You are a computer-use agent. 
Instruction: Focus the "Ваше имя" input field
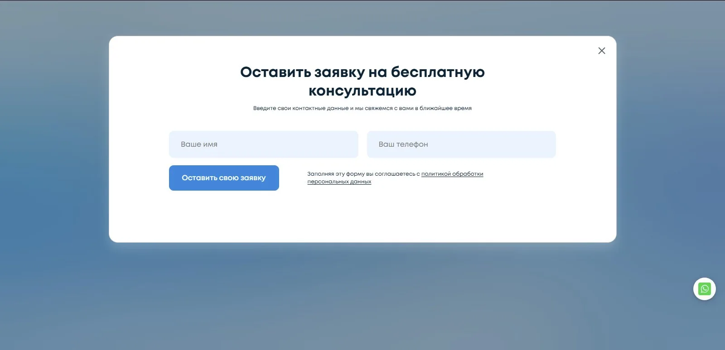tap(264, 144)
